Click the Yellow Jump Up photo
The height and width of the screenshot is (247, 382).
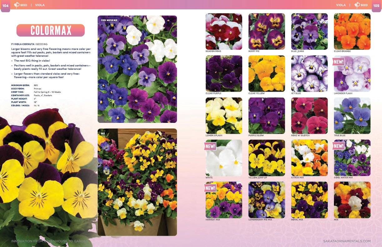coord(267,158)
